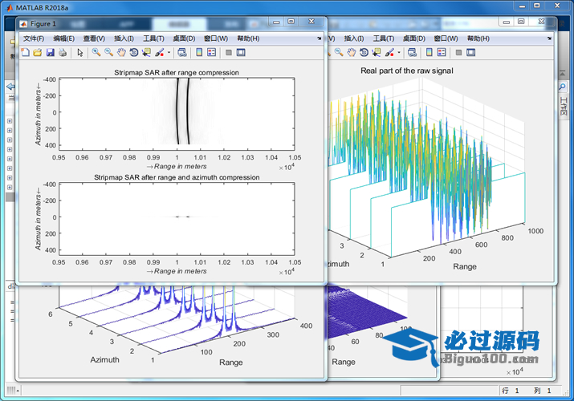The width and height of the screenshot is (574, 401).
Task: Select title 'Real part of the raw signal'
Action: (407, 71)
